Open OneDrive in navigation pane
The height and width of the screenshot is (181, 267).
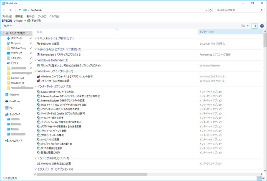[15, 101]
